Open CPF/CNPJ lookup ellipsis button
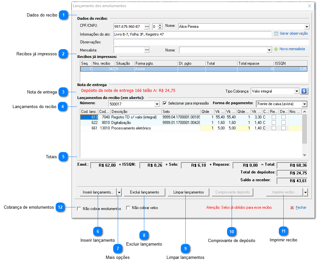Screen dimensions: 318x265 [147, 27]
